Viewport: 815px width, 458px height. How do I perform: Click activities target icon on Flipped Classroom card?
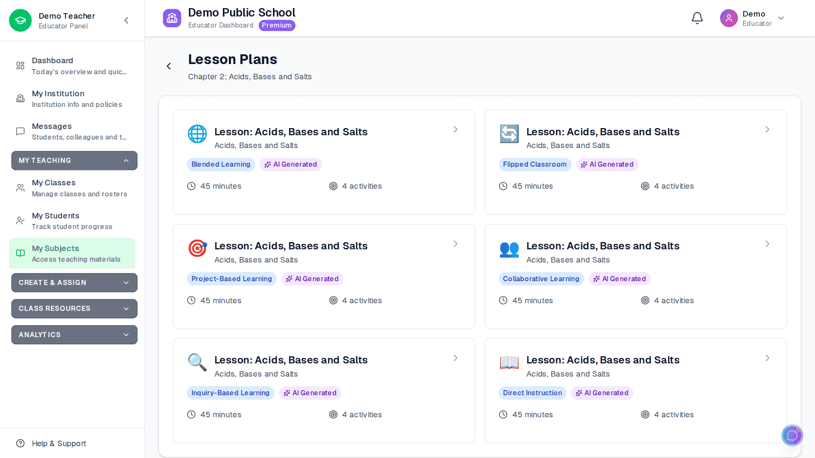(x=645, y=186)
